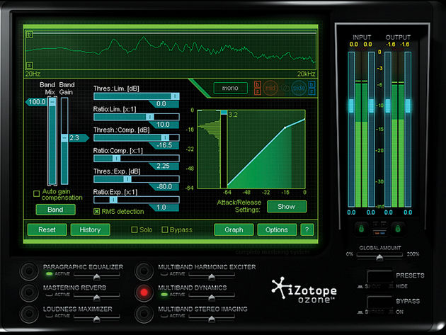Viewport: 446px width, 335px height.
Task: Toggle Mastering Reverb ACTIVE indicator
Action: [50, 295]
